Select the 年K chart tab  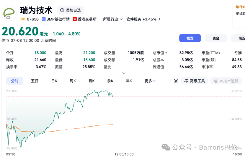[129, 81]
